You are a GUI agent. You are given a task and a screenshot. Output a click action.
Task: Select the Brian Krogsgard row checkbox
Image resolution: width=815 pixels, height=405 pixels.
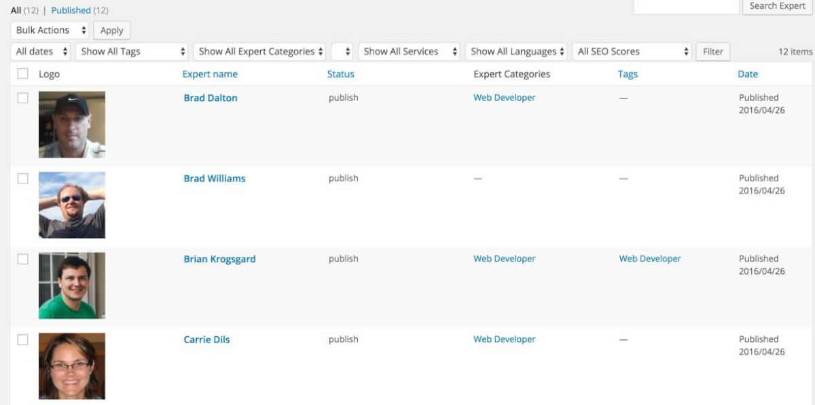point(23,259)
